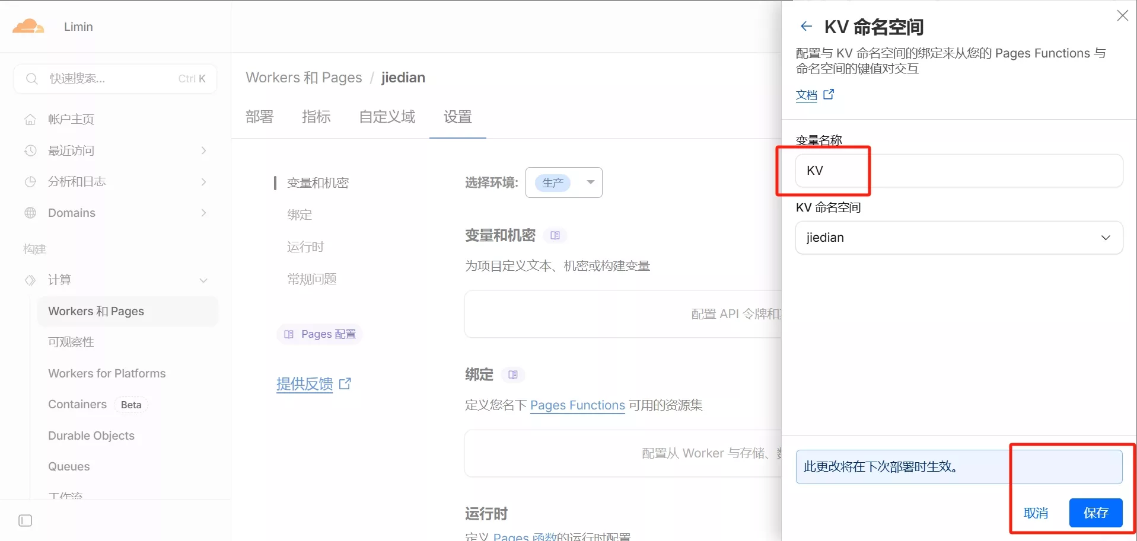Click the back arrow beside KV 命名空间
The image size is (1137, 541).
click(806, 26)
